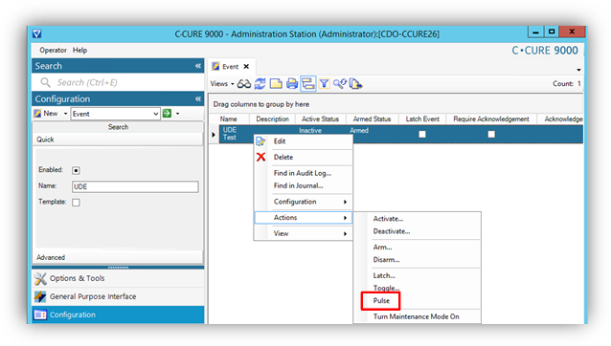Open the tab list dropdown arrow
This screenshot has width=611, height=346.
[578, 70]
